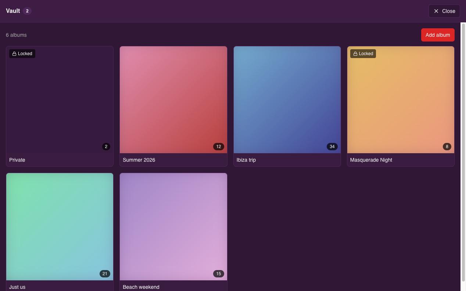Click the 6 albums label
Screen dimensions: 466x291
click(x=16, y=35)
